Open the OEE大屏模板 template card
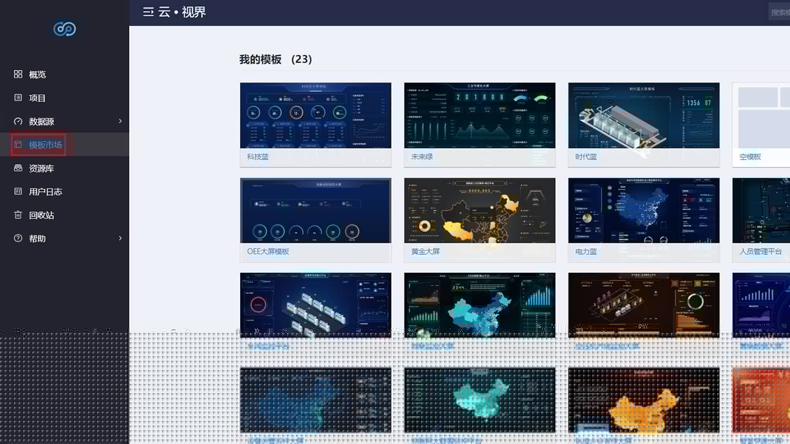Viewport: 790px width, 444px height. 316,220
